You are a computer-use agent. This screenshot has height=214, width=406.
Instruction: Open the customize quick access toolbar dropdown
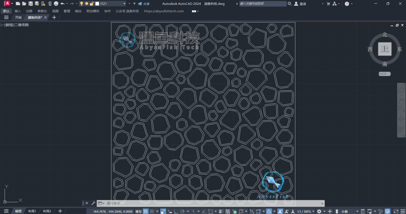point(134,4)
